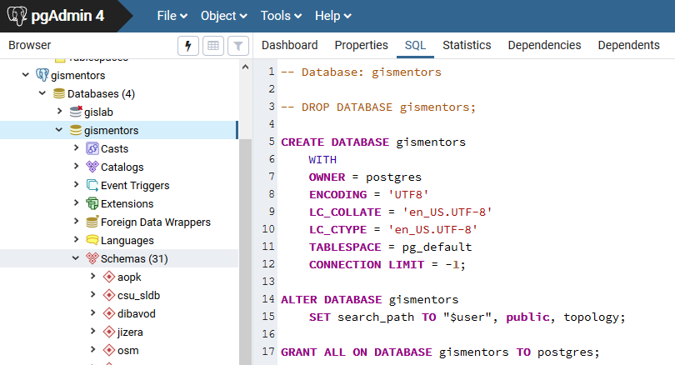Select the SQL tab
The width and height of the screenshot is (675, 365).
[x=415, y=45]
